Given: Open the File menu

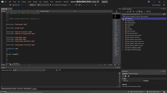Looking at the screenshot, I should pyautogui.click(x=6, y=2).
